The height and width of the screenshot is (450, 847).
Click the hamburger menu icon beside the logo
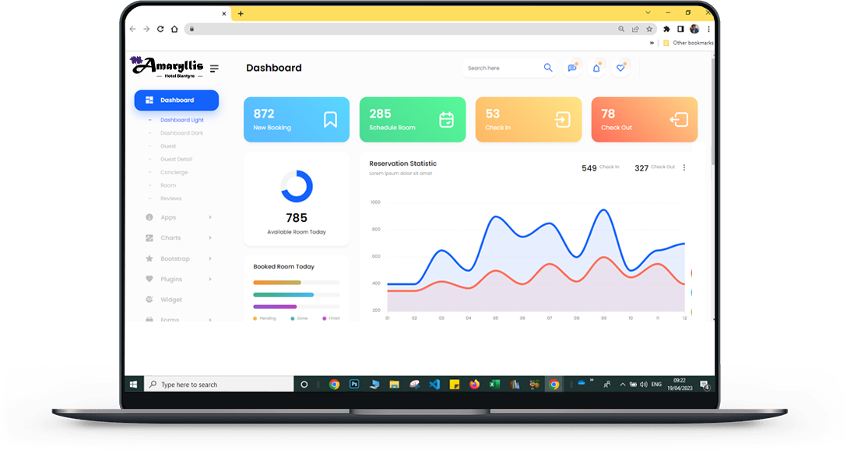tap(214, 69)
